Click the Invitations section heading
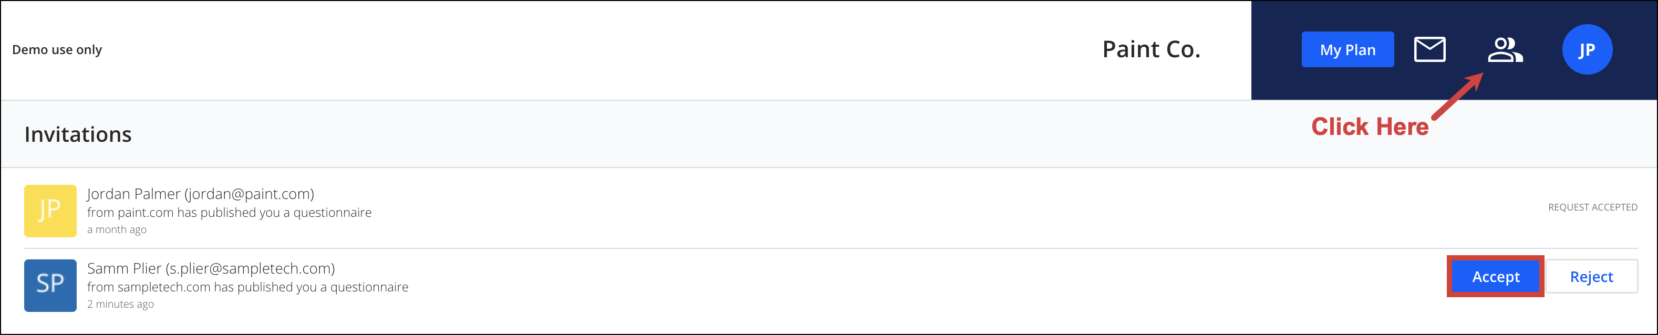The width and height of the screenshot is (1658, 335). click(x=78, y=134)
